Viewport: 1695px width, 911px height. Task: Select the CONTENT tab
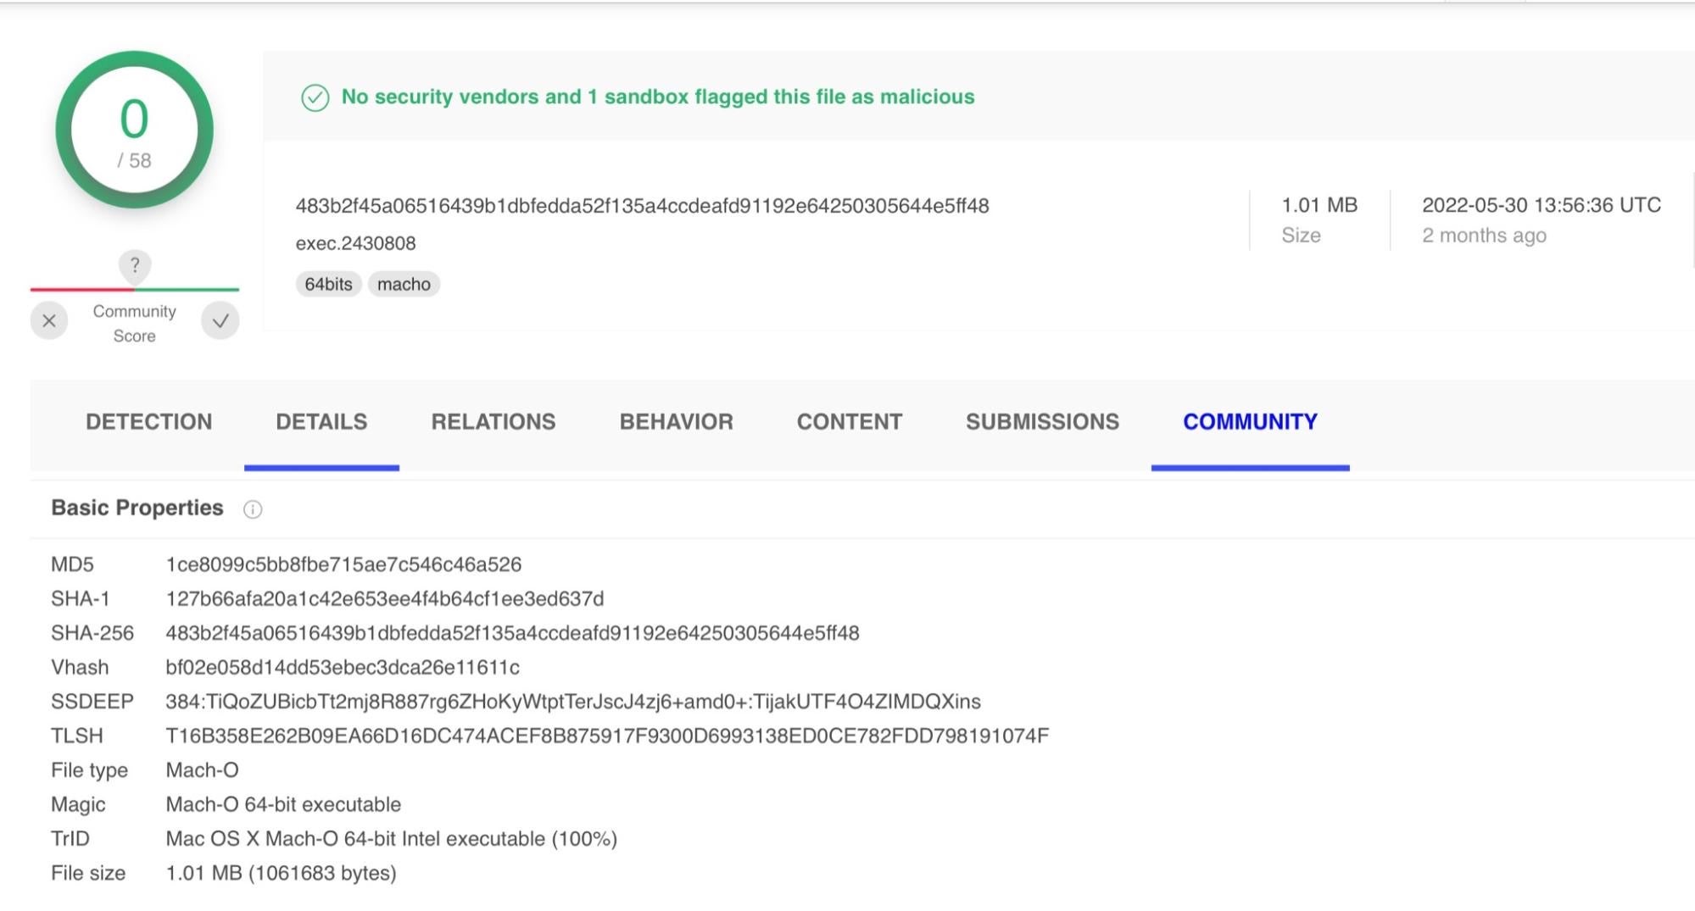point(850,422)
